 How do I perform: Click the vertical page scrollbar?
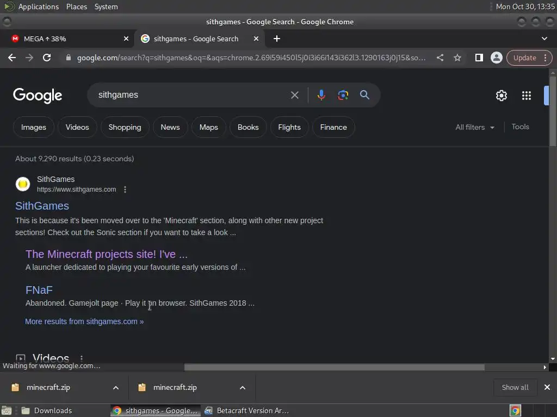pyautogui.click(x=553, y=111)
